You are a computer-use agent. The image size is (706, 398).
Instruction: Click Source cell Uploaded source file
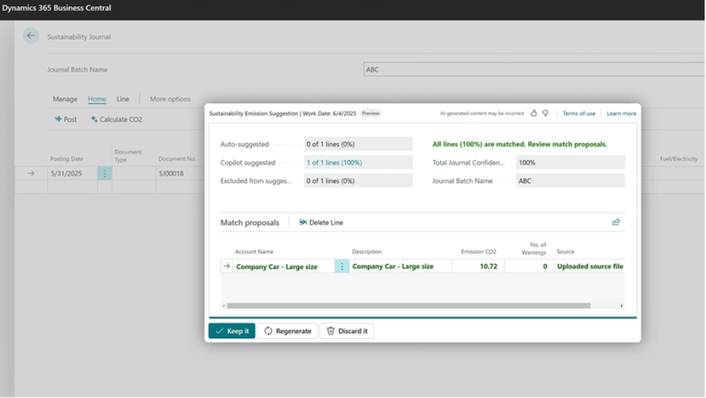(590, 266)
